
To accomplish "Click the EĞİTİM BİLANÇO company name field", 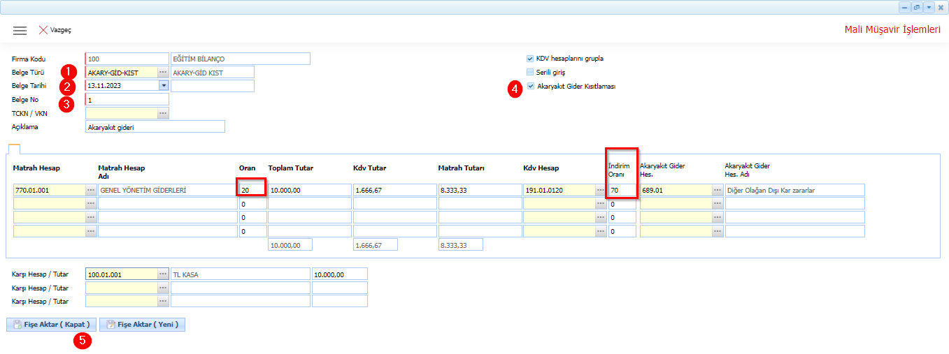I will pos(240,59).
